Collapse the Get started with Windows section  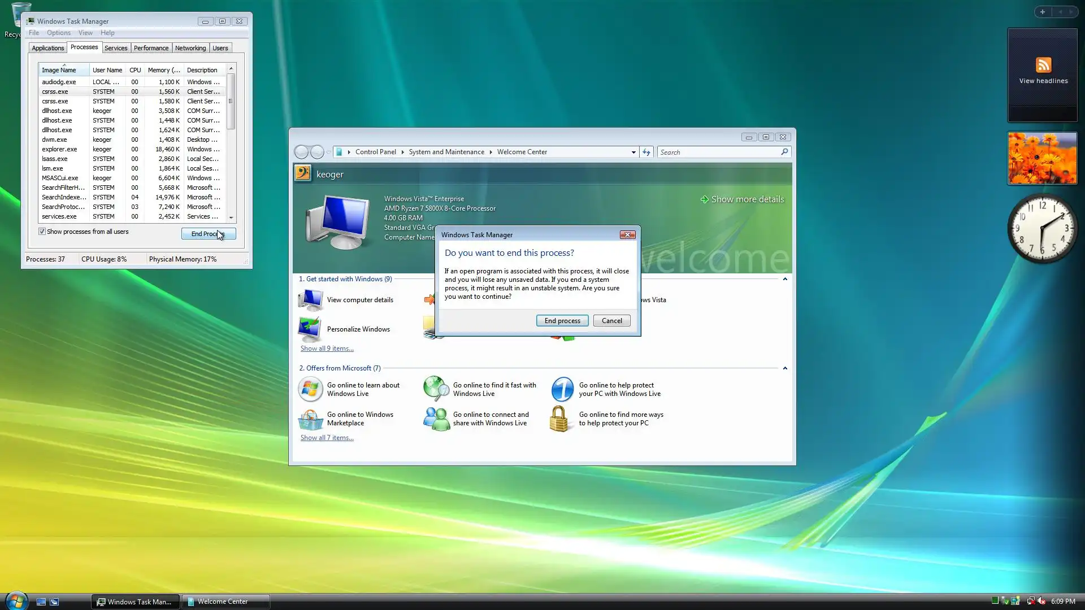tap(785, 279)
